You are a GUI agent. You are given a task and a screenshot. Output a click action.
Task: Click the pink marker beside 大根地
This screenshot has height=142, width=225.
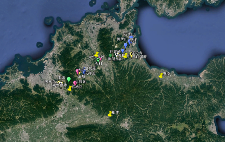click(75, 83)
